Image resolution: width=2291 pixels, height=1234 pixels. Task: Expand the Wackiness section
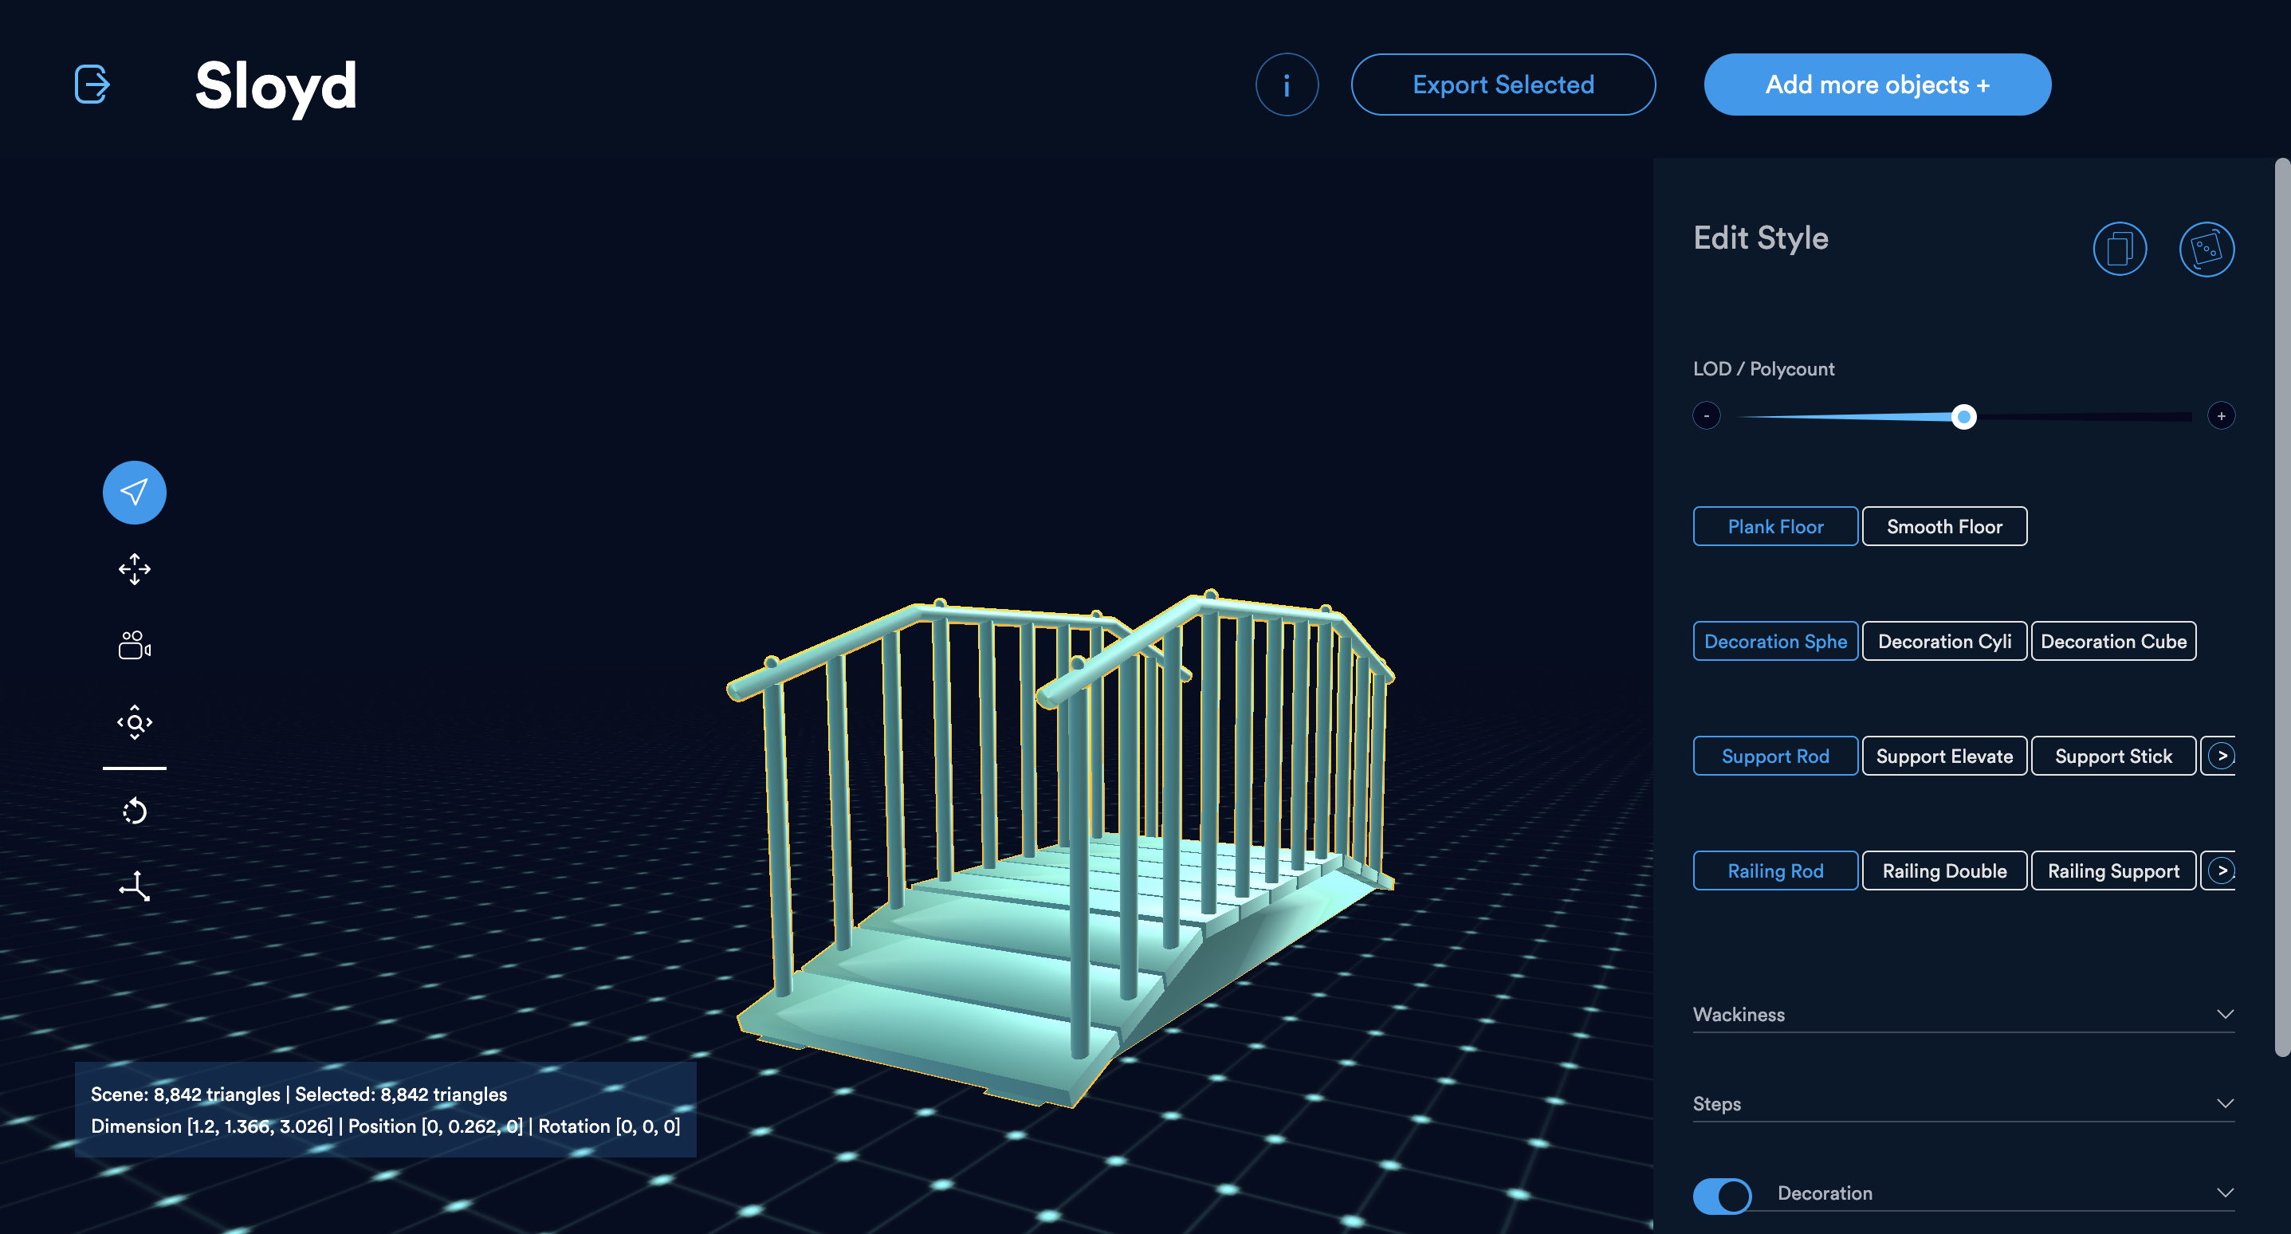1963,1014
